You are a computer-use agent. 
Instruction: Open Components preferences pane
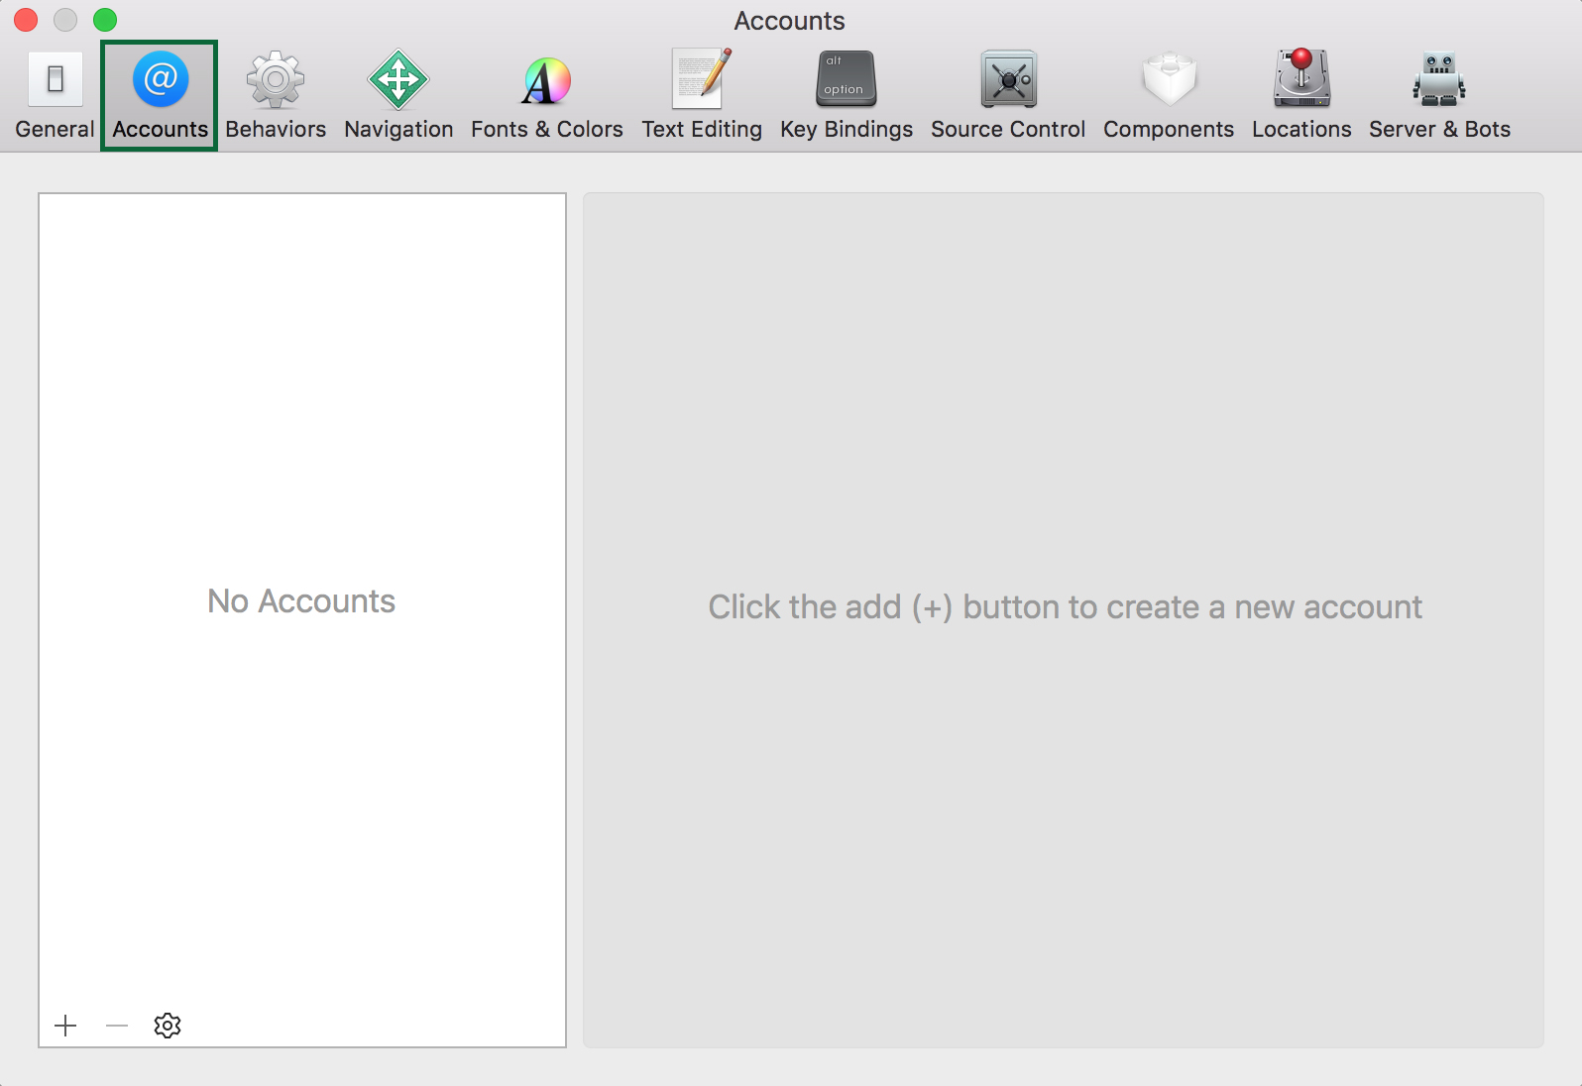tap(1169, 96)
